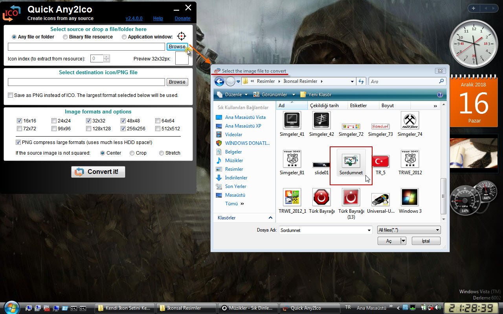
Task: Open the All files type dropdown
Action: tap(409, 230)
